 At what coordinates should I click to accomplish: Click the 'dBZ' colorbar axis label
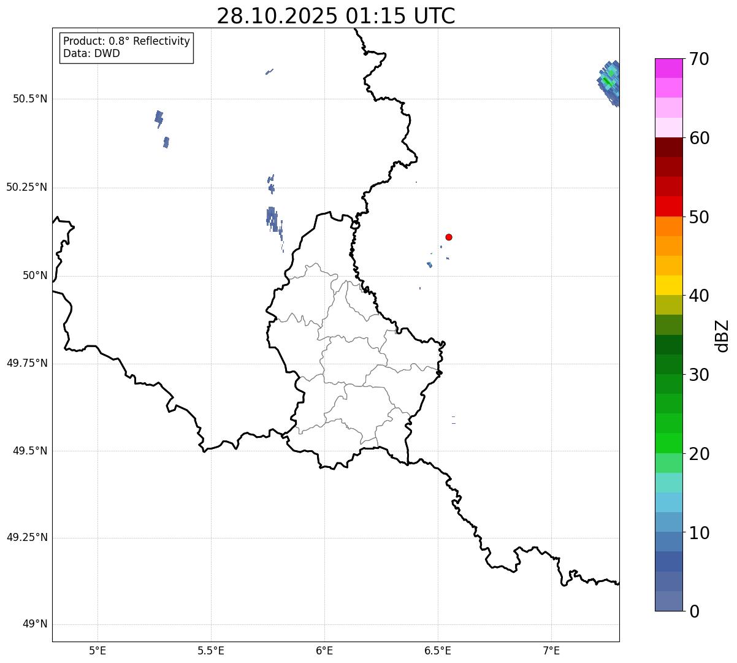[723, 335]
